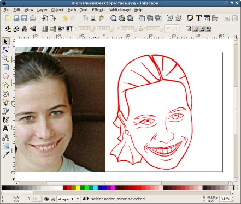Click the Duplicate object icon
Screen dimensions: 241x204
142,18
